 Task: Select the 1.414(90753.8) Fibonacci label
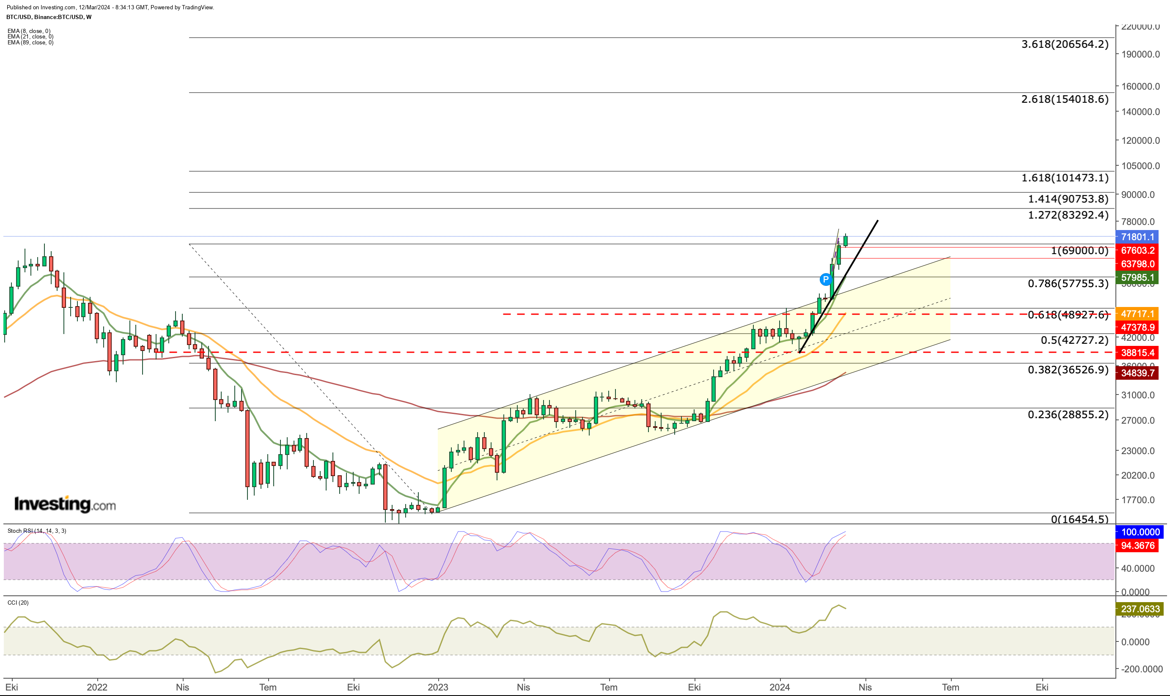click(1068, 199)
